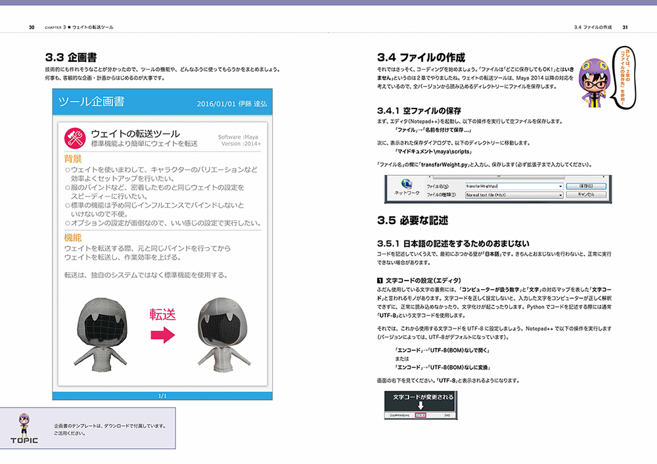Click the right scroll arrow in save dialog

pos(604,177)
